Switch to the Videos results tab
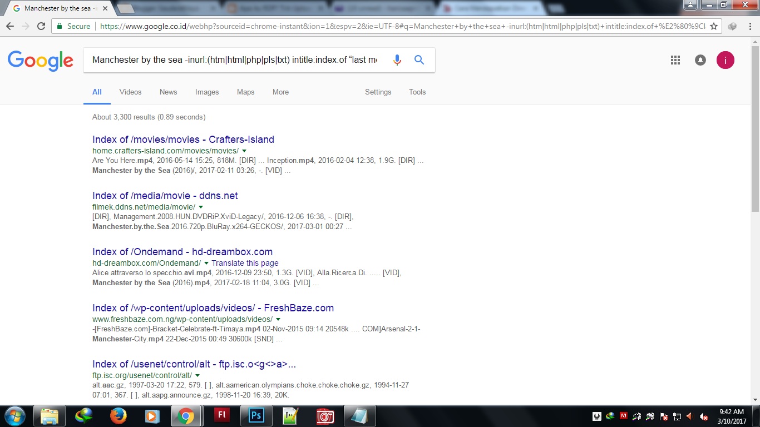Image resolution: width=760 pixels, height=427 pixels. 130,92
